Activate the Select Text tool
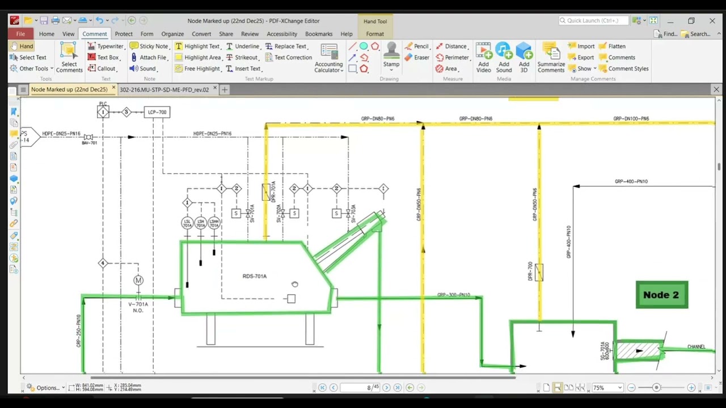 (x=28, y=57)
